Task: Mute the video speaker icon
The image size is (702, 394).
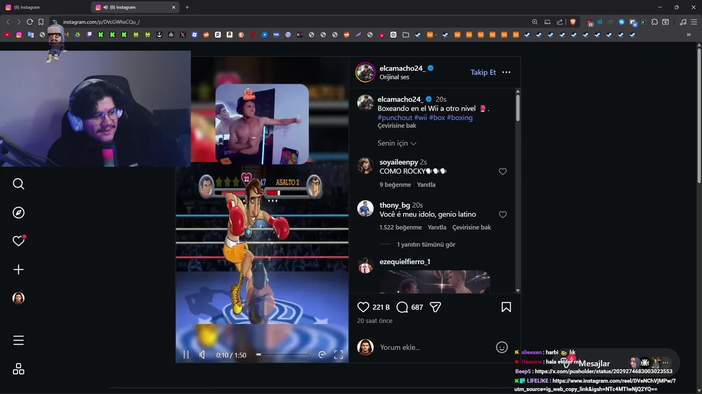Action: click(x=202, y=355)
